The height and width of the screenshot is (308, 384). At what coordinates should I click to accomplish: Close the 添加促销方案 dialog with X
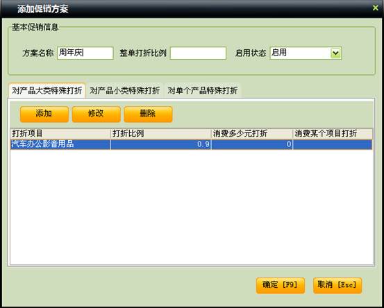click(x=375, y=8)
